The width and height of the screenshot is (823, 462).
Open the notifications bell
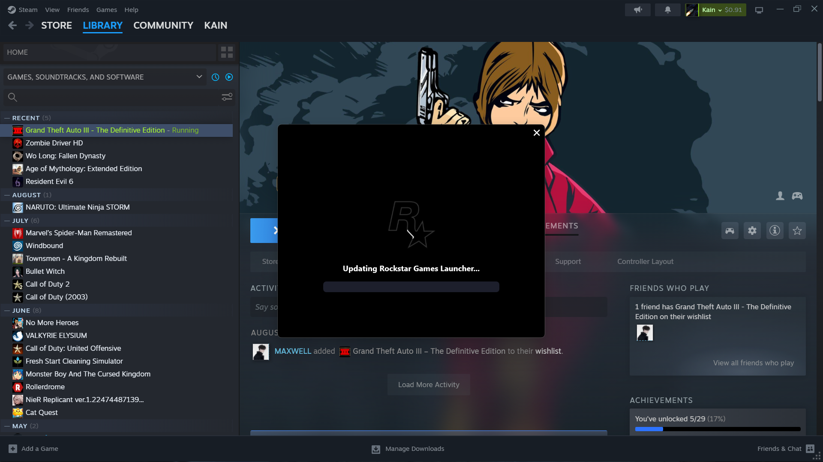pyautogui.click(x=668, y=10)
